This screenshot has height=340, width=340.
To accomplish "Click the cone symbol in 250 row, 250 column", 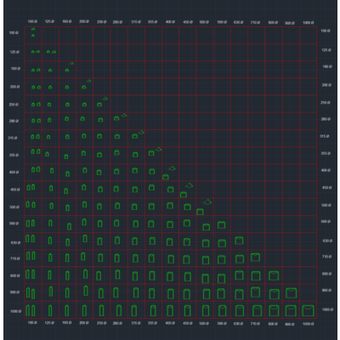I will point(105,99).
